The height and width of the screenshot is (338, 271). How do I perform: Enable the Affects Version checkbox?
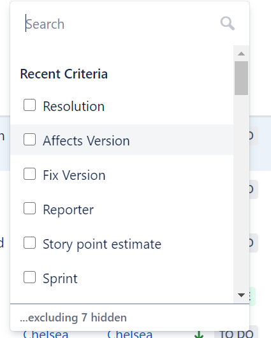(x=29, y=139)
